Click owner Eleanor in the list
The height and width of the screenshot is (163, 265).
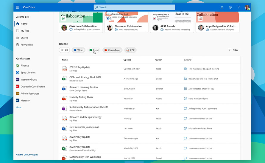point(159,89)
